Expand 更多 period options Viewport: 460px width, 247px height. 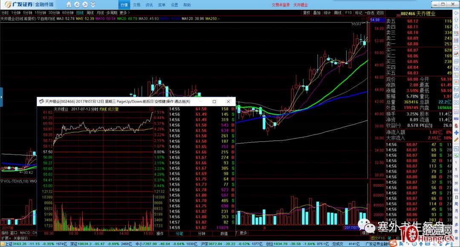pyautogui.click(x=124, y=13)
